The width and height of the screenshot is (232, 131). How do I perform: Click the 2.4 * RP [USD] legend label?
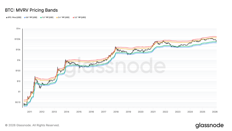[64, 17]
